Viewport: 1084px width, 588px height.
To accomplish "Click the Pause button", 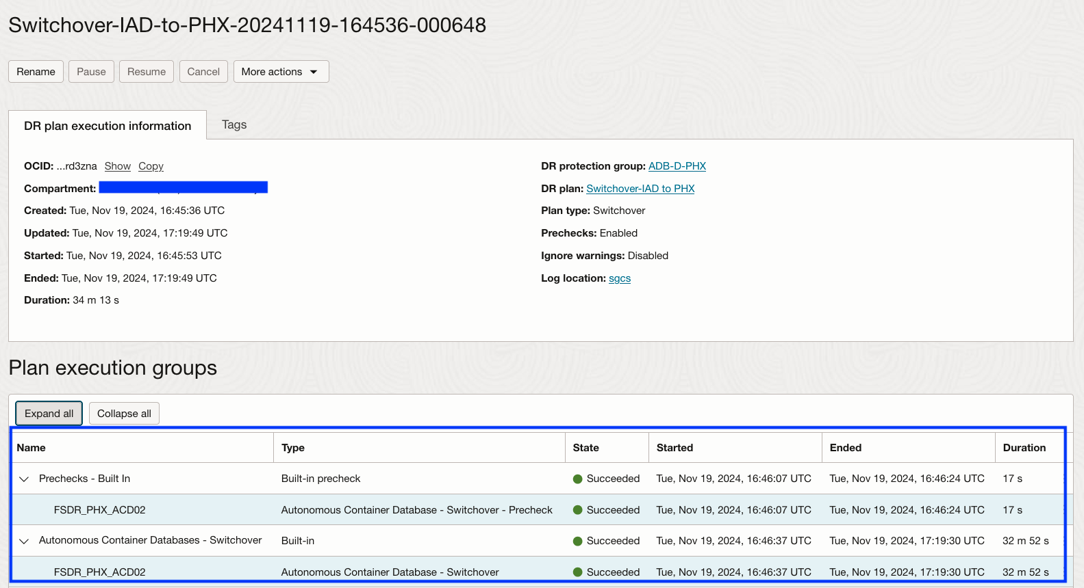I will (91, 72).
